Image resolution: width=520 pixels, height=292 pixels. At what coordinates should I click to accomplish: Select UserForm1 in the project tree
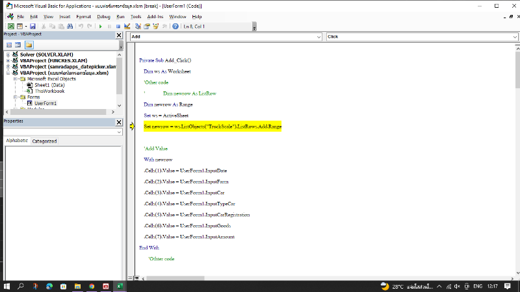[x=45, y=103]
